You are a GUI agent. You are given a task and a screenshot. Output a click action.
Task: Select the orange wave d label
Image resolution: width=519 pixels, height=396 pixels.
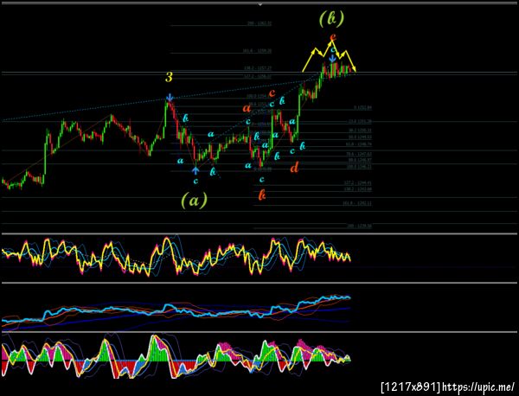[x=294, y=168]
